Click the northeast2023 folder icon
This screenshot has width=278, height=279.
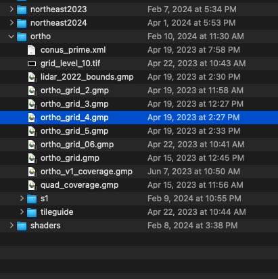(22, 9)
